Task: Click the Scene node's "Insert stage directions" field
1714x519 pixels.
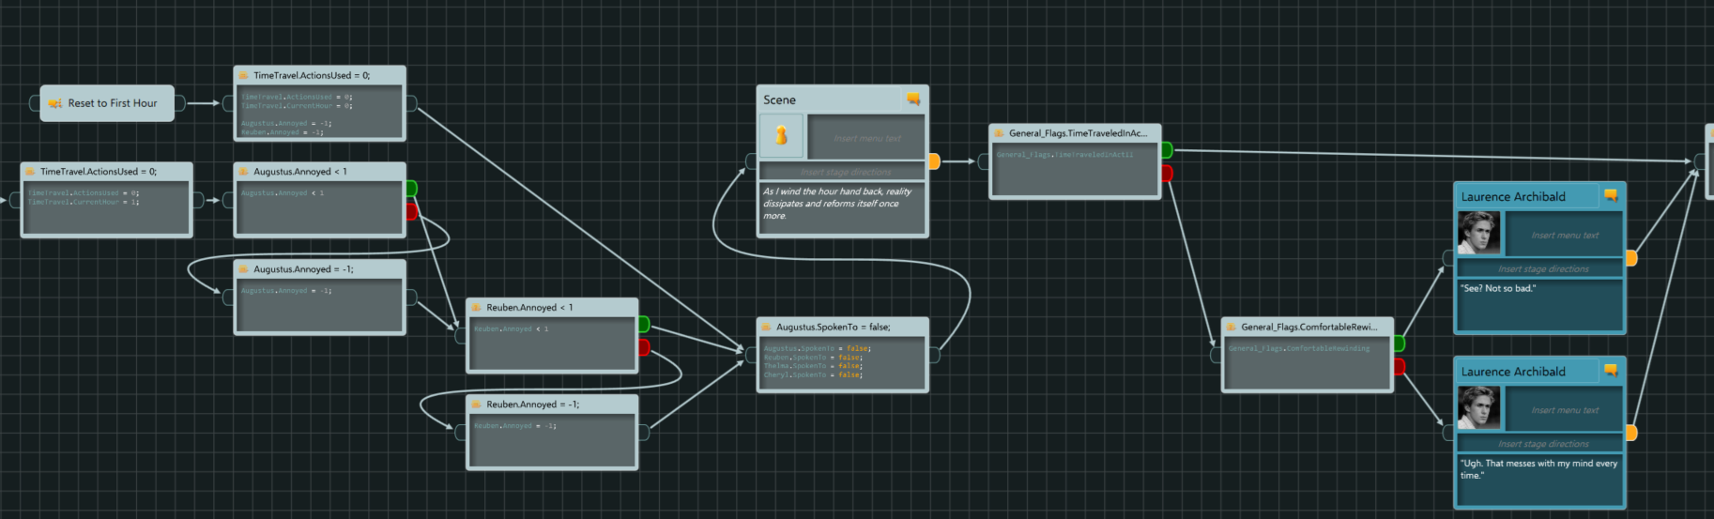Action: coord(844,173)
